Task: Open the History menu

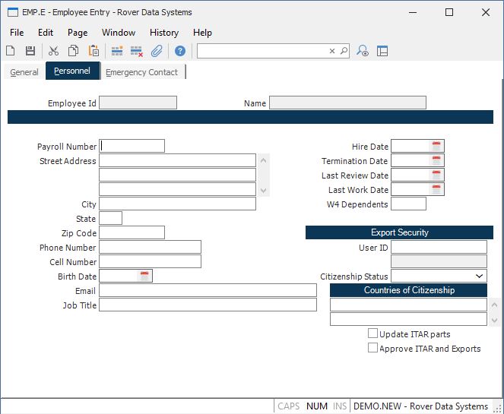Action: pyautogui.click(x=163, y=33)
